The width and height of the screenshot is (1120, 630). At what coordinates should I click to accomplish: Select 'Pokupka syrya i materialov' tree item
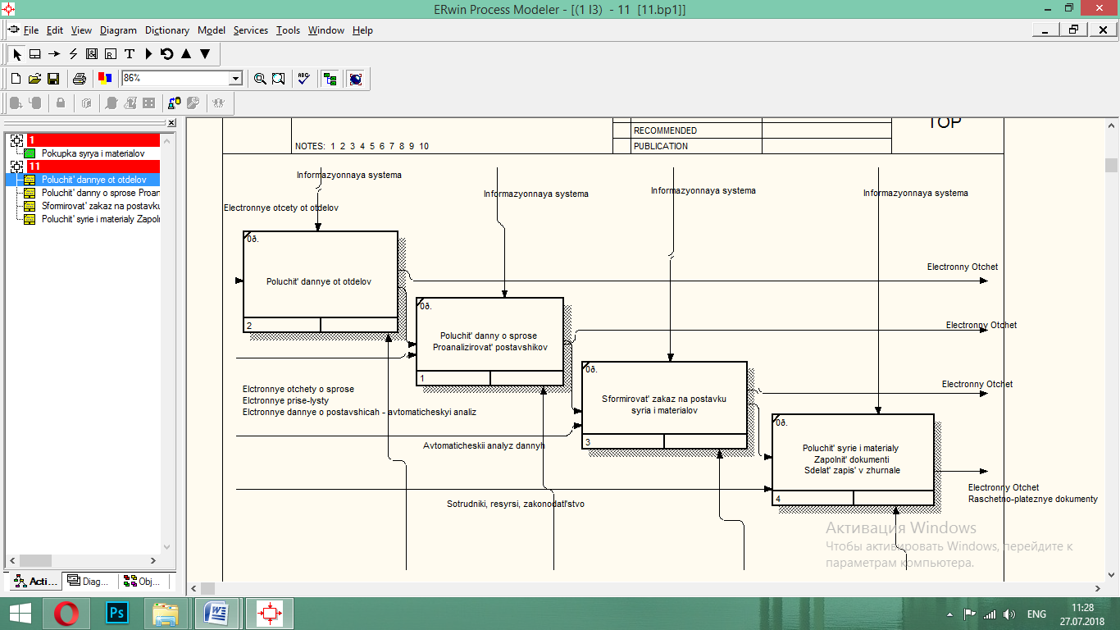[x=93, y=153]
